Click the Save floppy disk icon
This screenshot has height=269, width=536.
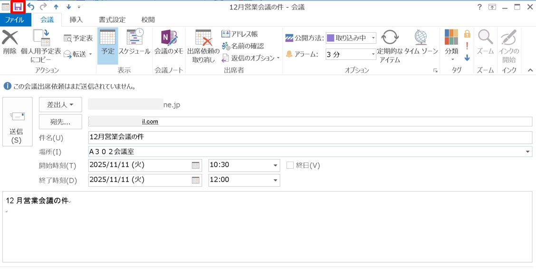[18, 7]
